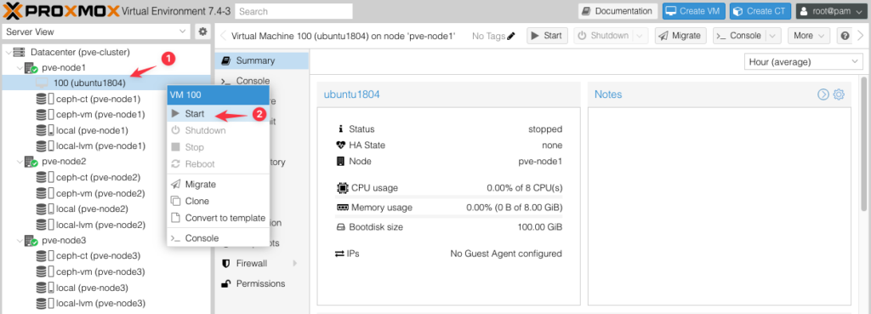Click the toolbar Console button

(x=739, y=36)
